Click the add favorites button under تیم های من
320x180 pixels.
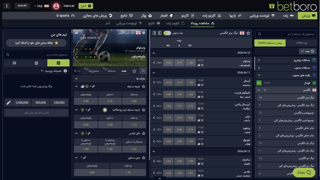(x=36, y=43)
